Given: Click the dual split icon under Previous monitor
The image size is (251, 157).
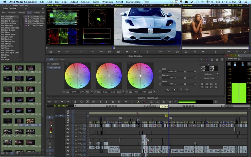Looking at the screenshot, I should coord(186,52).
